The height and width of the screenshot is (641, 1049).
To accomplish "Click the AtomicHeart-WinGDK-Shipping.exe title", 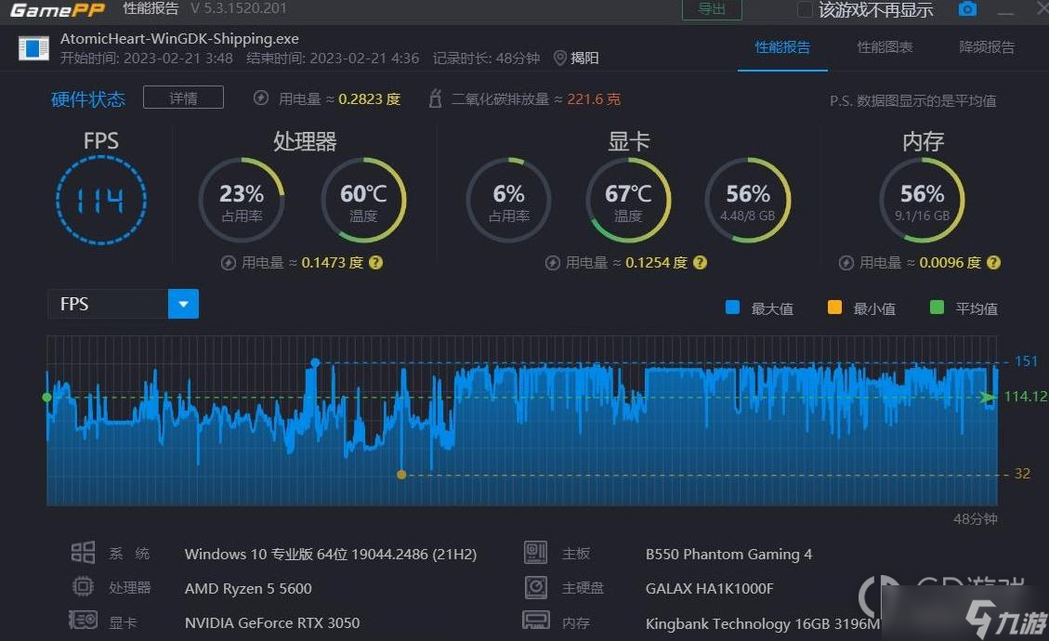I will click(179, 39).
